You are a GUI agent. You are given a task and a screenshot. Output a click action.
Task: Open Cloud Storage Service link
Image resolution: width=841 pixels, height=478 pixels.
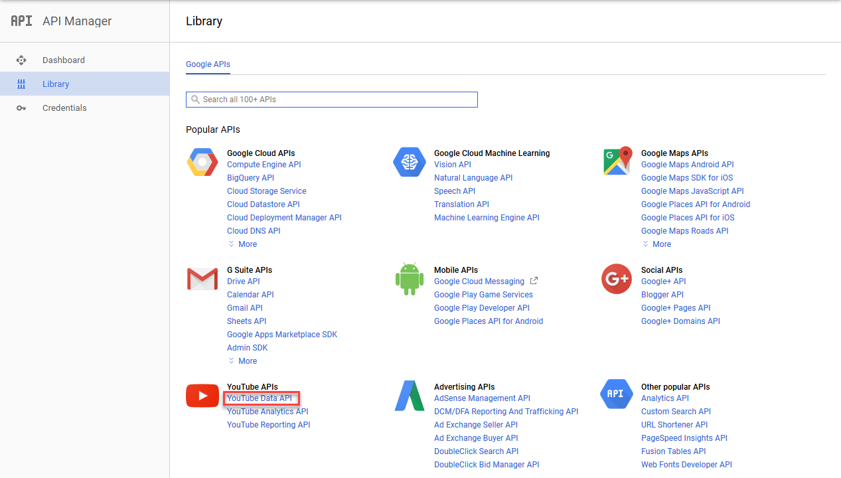[x=266, y=191]
